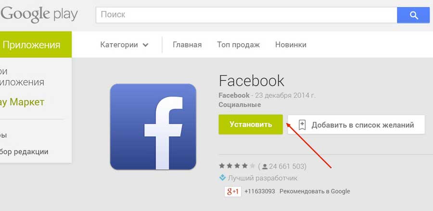
Task: Switch to the Топ продаж tab
Action: (238, 45)
